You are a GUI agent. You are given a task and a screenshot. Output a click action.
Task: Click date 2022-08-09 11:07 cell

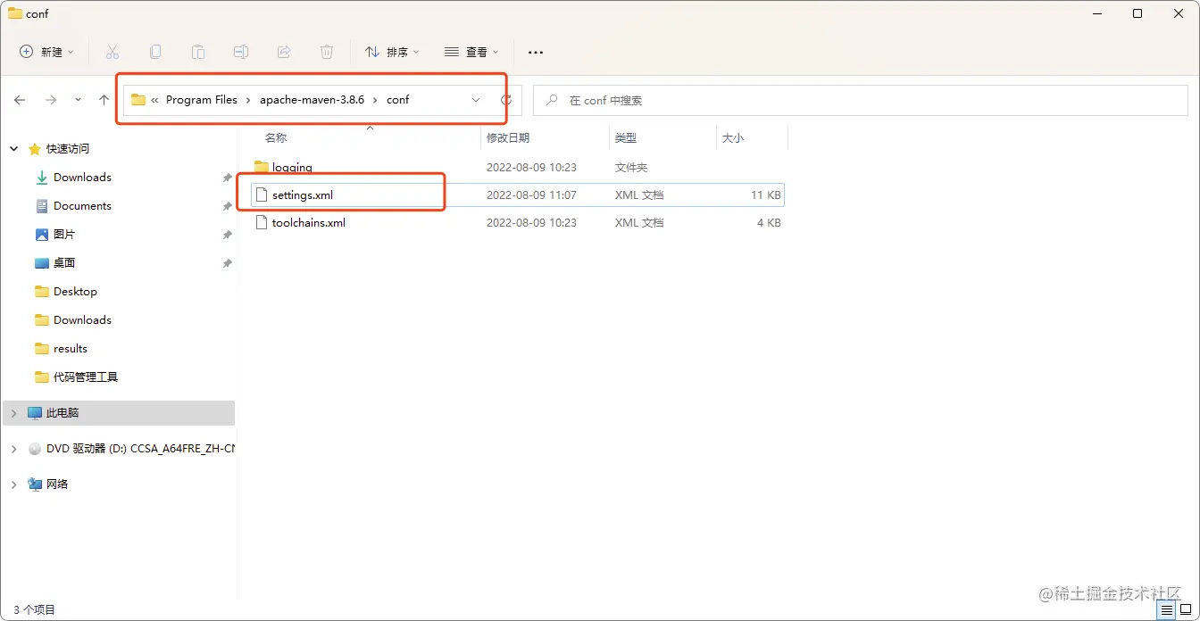click(531, 195)
